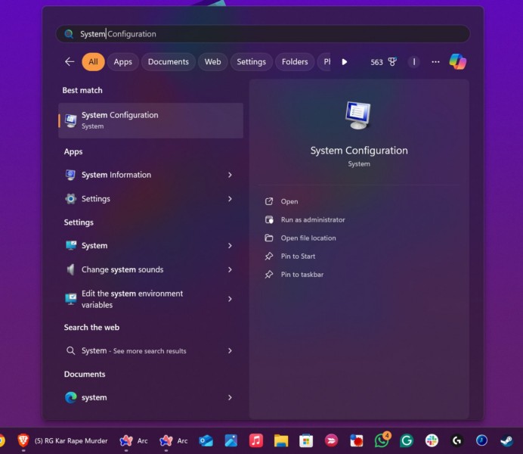
Task: Select System - See more search results
Action: point(150,350)
